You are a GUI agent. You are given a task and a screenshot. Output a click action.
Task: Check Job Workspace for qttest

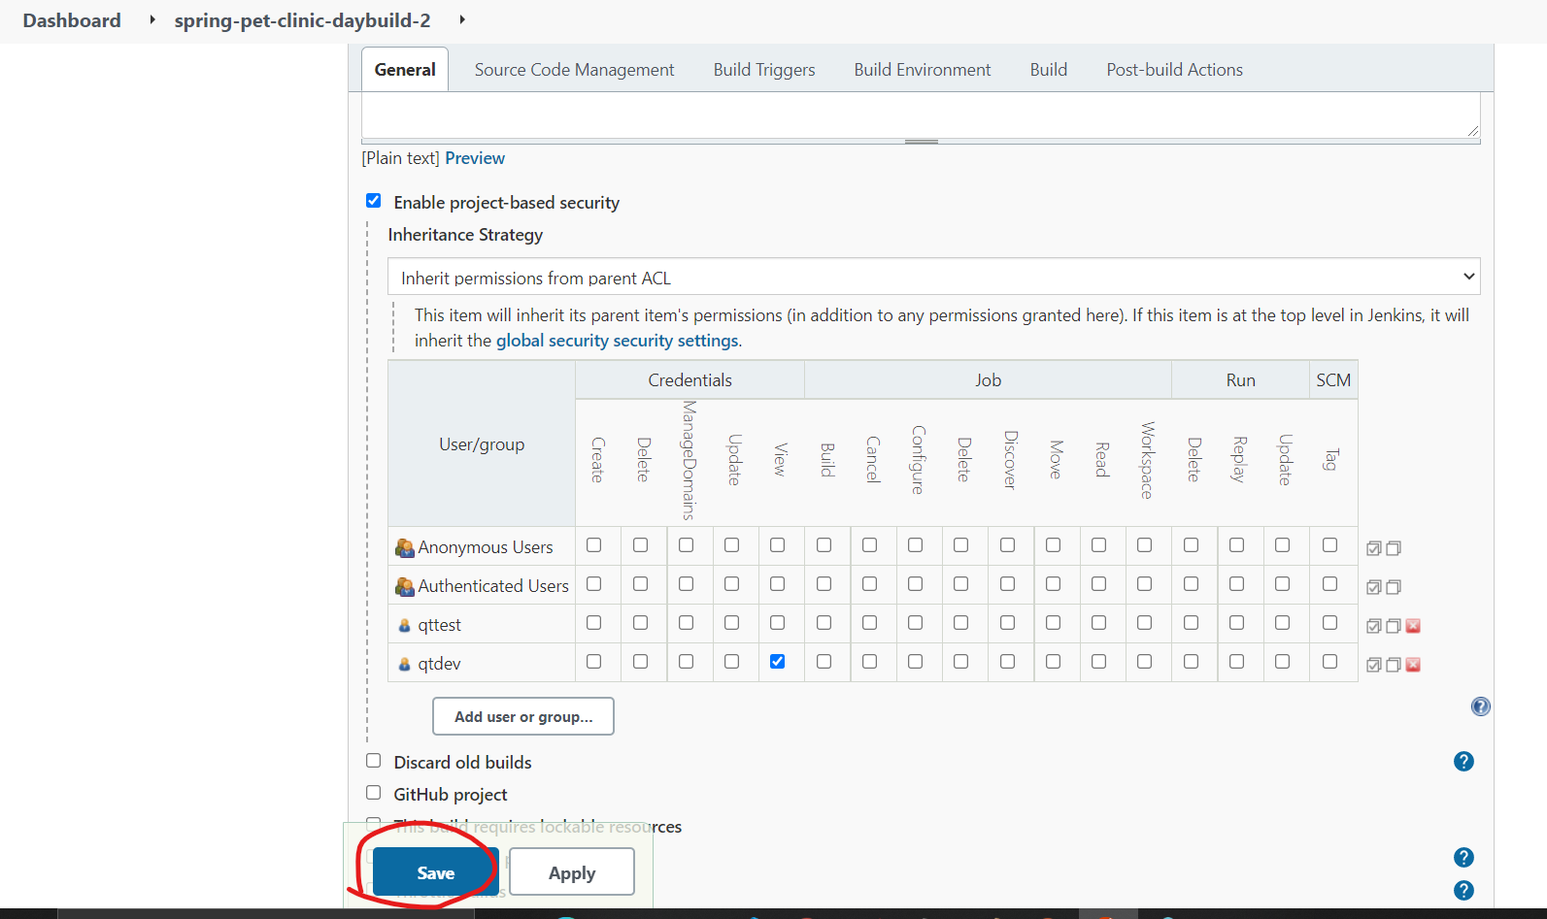(1144, 623)
